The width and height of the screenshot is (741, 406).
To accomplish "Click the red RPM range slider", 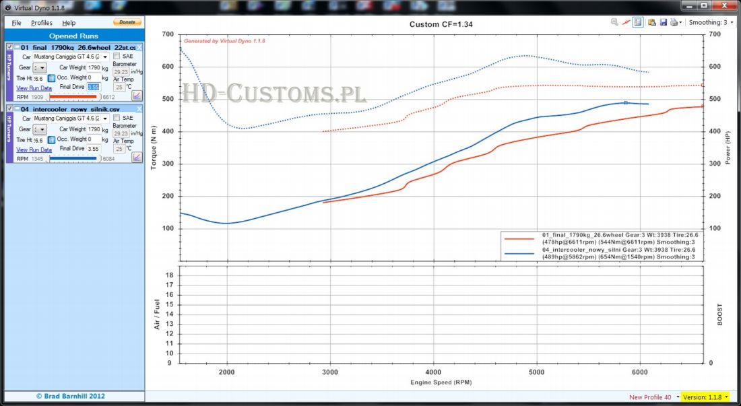I will pos(73,97).
